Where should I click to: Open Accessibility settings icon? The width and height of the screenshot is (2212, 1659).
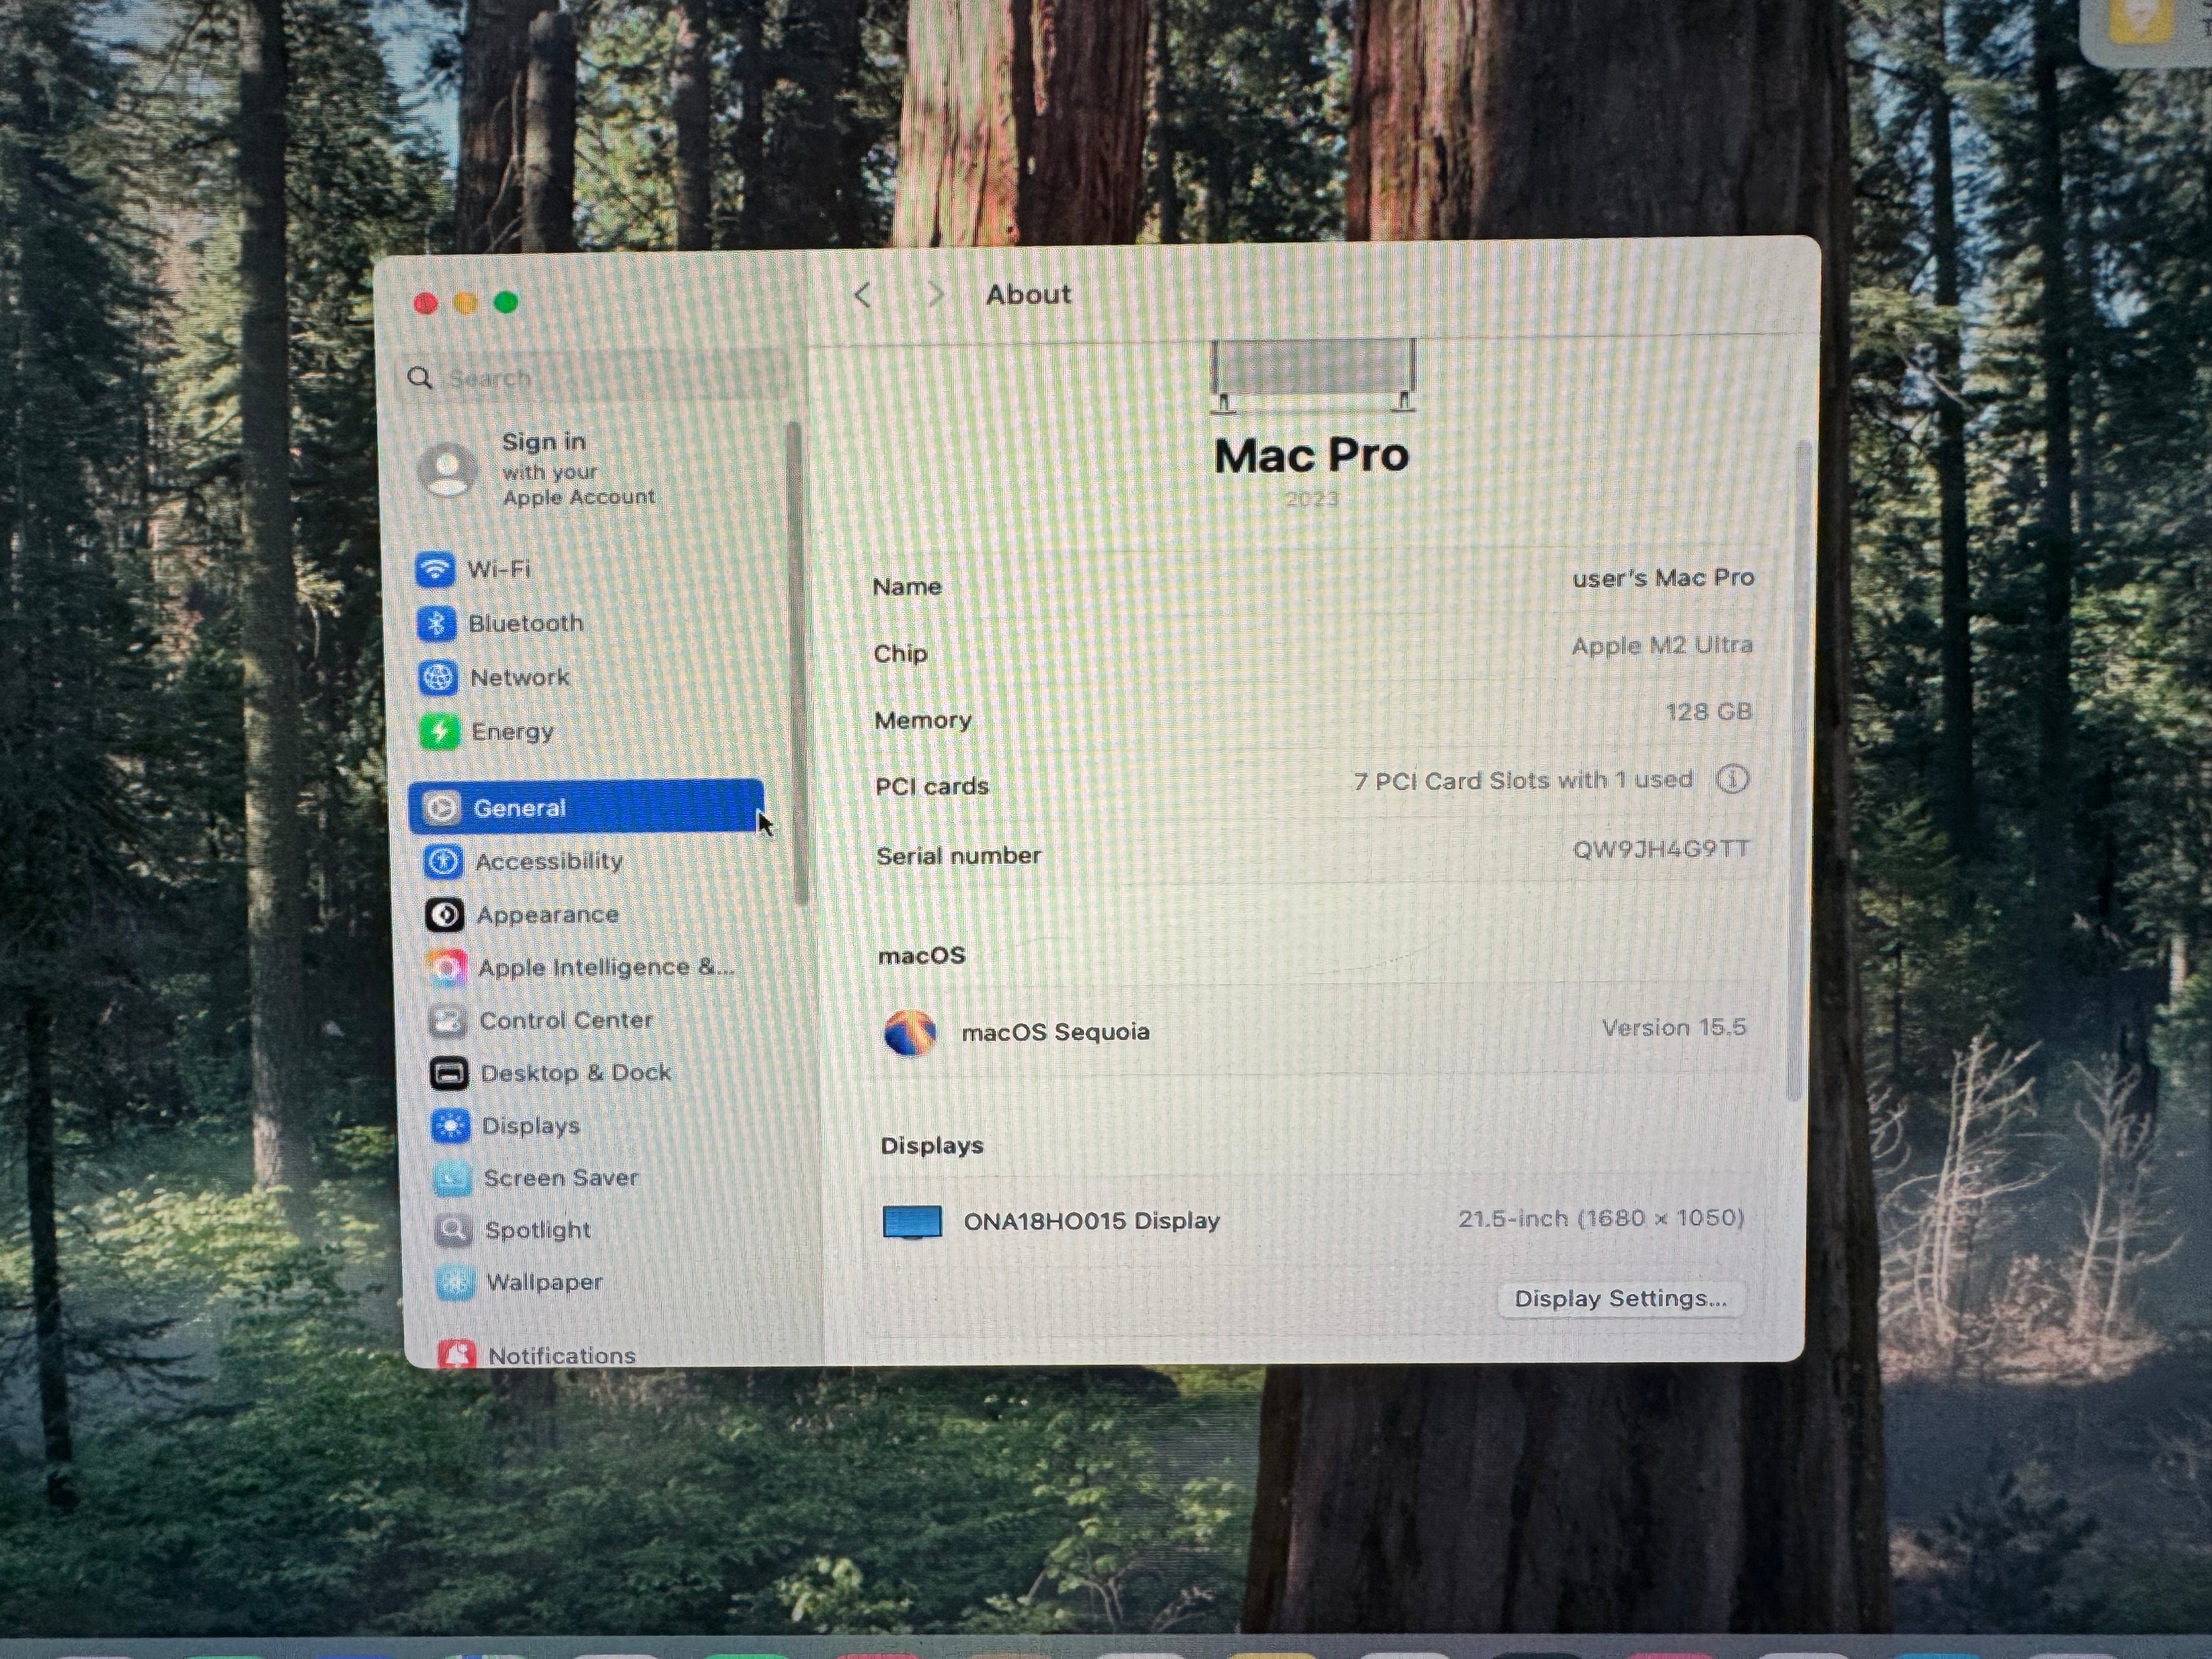443,861
